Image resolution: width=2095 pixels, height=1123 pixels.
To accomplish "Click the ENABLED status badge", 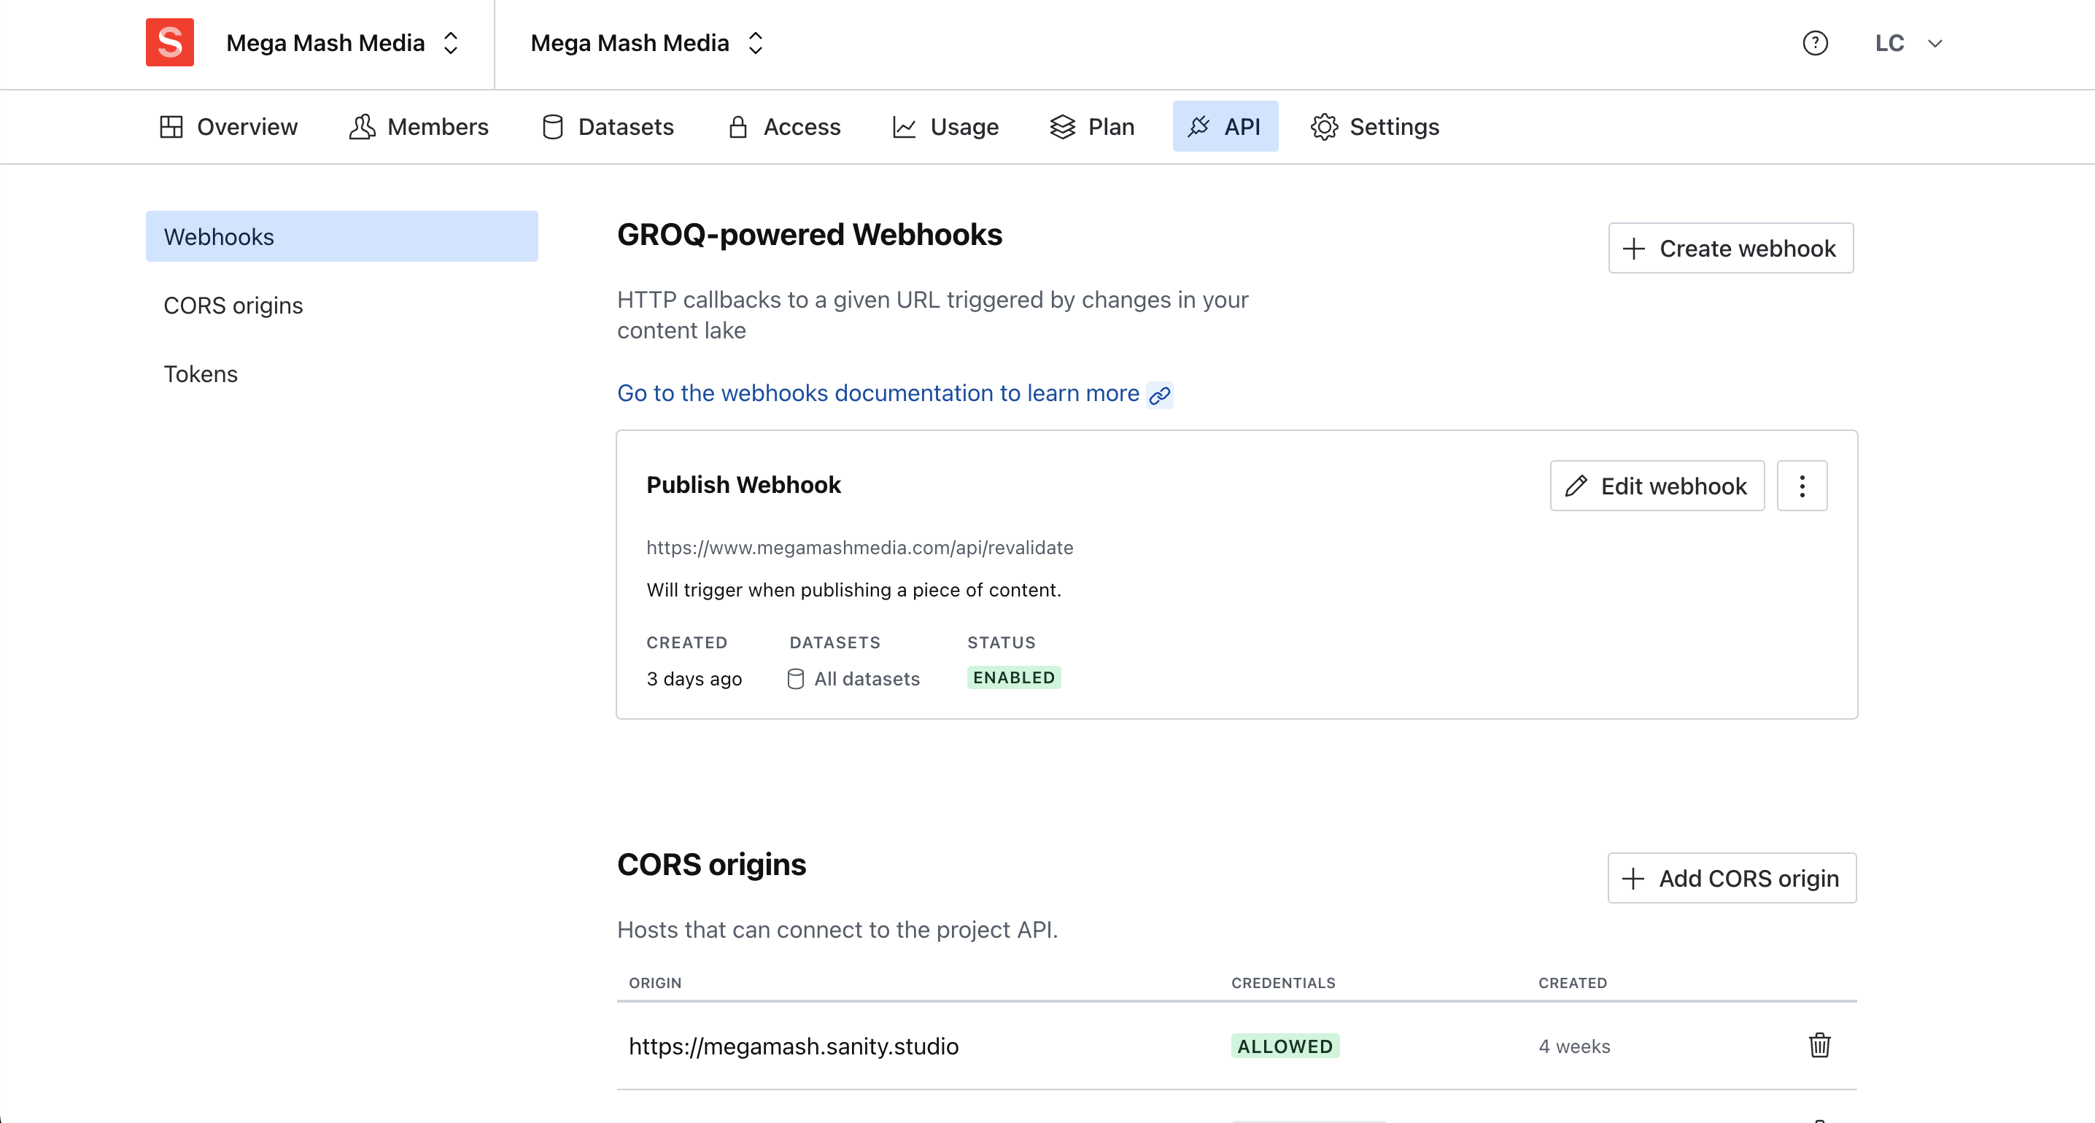I will point(1014,678).
